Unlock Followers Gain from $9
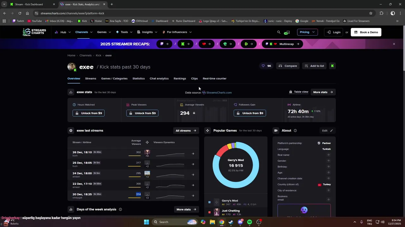 point(250,113)
